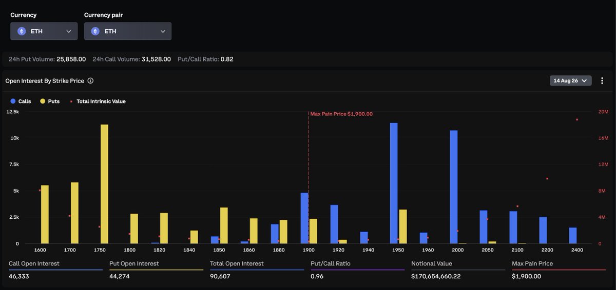Click the Open Interest By Strike Price title
616x290 pixels.
pos(45,81)
